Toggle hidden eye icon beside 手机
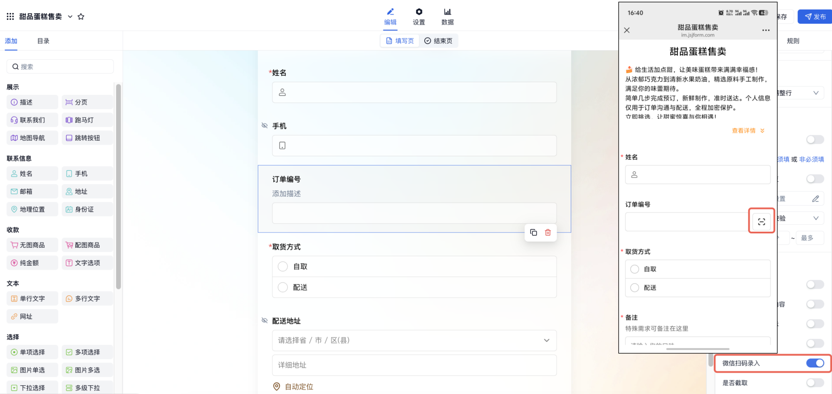The image size is (832, 394). pyautogui.click(x=265, y=125)
